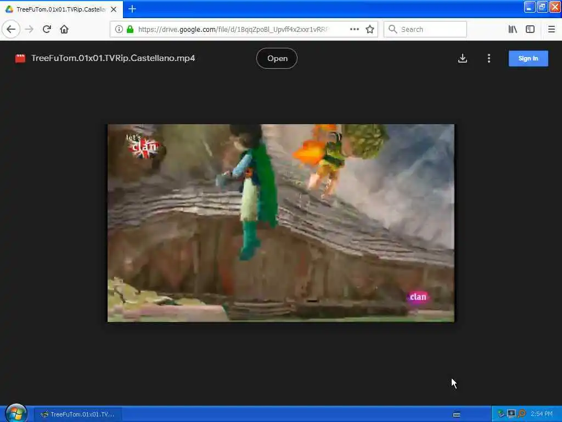Open the Firefox hamburger menu

coord(551,29)
